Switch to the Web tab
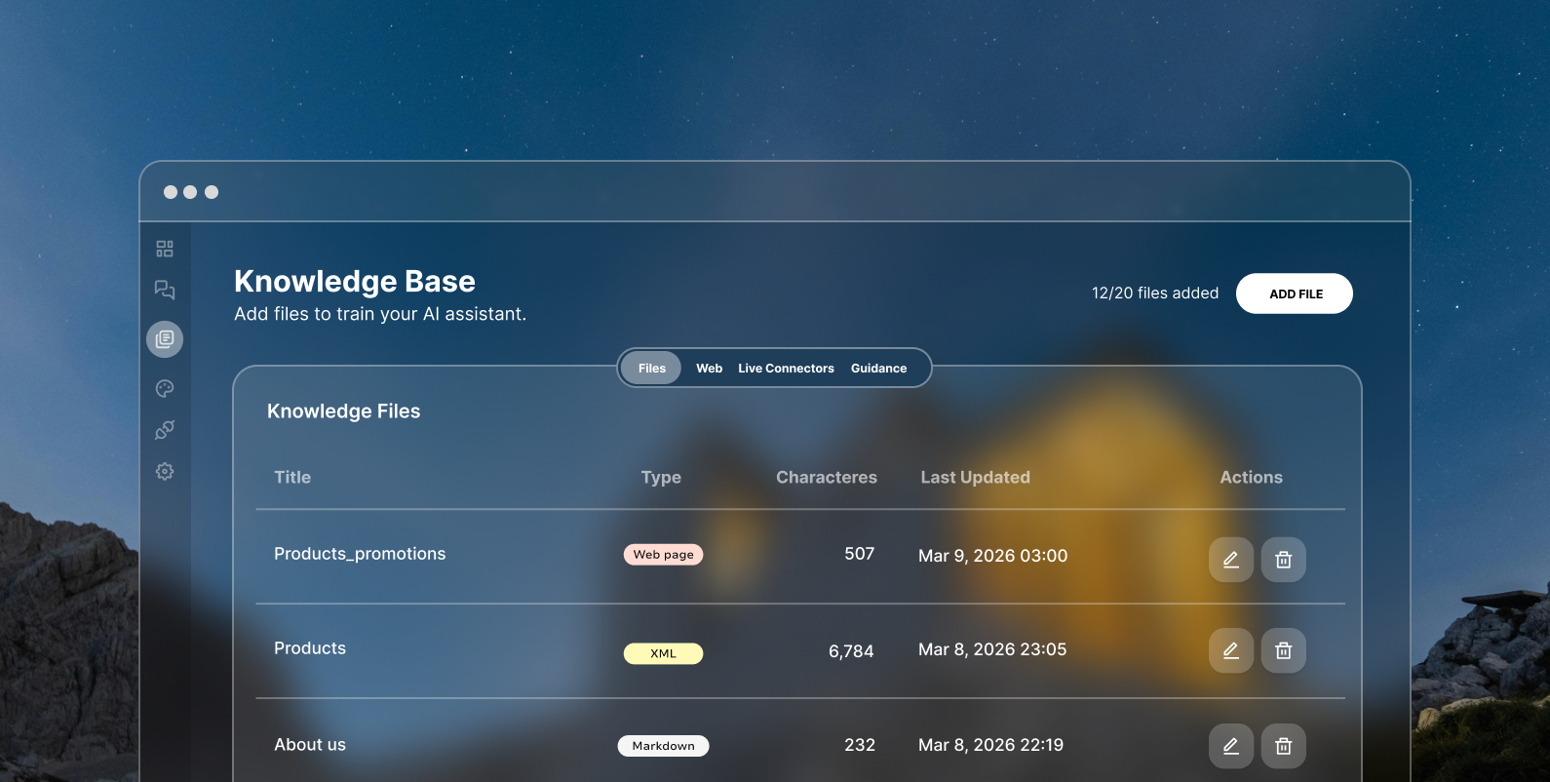 (709, 369)
